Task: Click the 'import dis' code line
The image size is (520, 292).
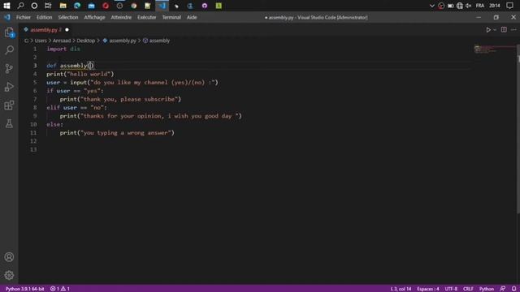Action: (63, 49)
